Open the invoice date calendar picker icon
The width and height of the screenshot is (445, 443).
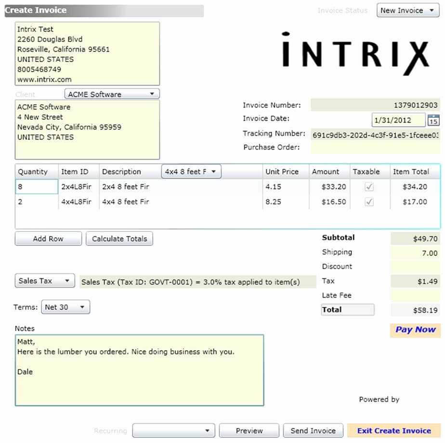pos(433,120)
